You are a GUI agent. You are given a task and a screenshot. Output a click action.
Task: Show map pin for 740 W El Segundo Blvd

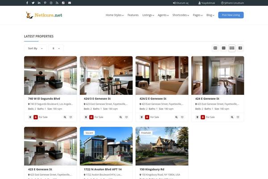pyautogui.click(x=30, y=117)
